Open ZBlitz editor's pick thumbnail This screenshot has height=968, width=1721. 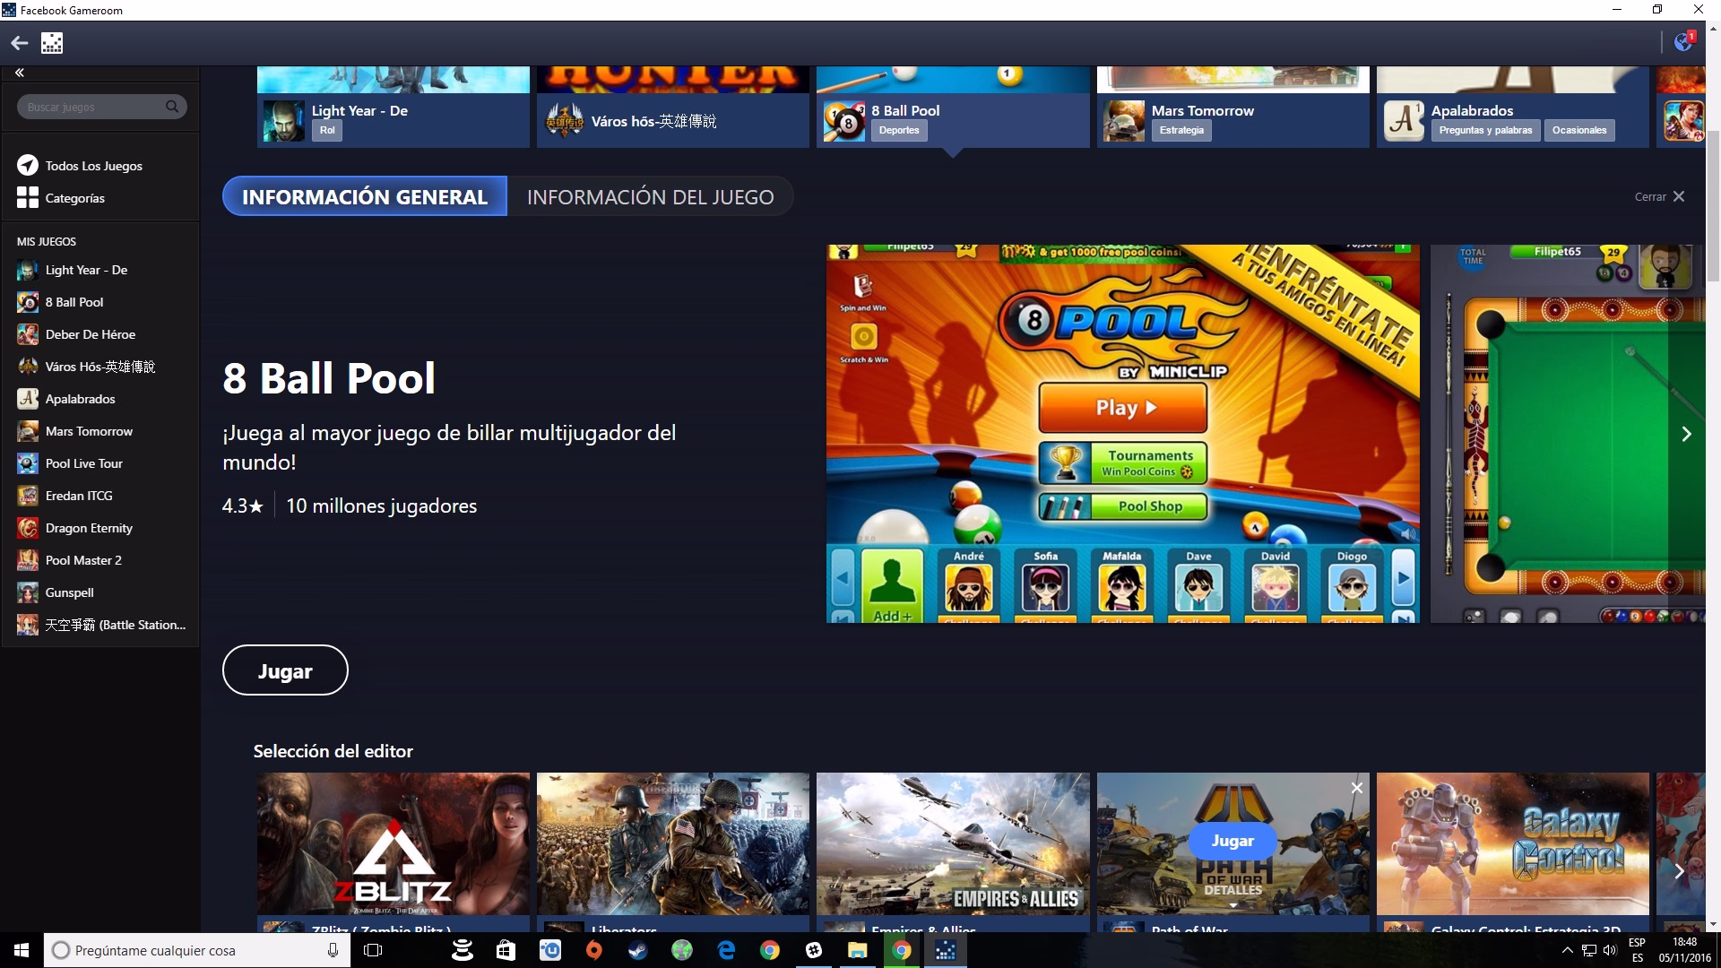click(393, 843)
